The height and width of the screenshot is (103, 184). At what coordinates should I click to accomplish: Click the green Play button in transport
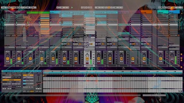pos(72,7)
